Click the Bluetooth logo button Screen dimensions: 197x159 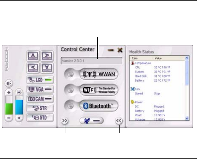point(99,106)
